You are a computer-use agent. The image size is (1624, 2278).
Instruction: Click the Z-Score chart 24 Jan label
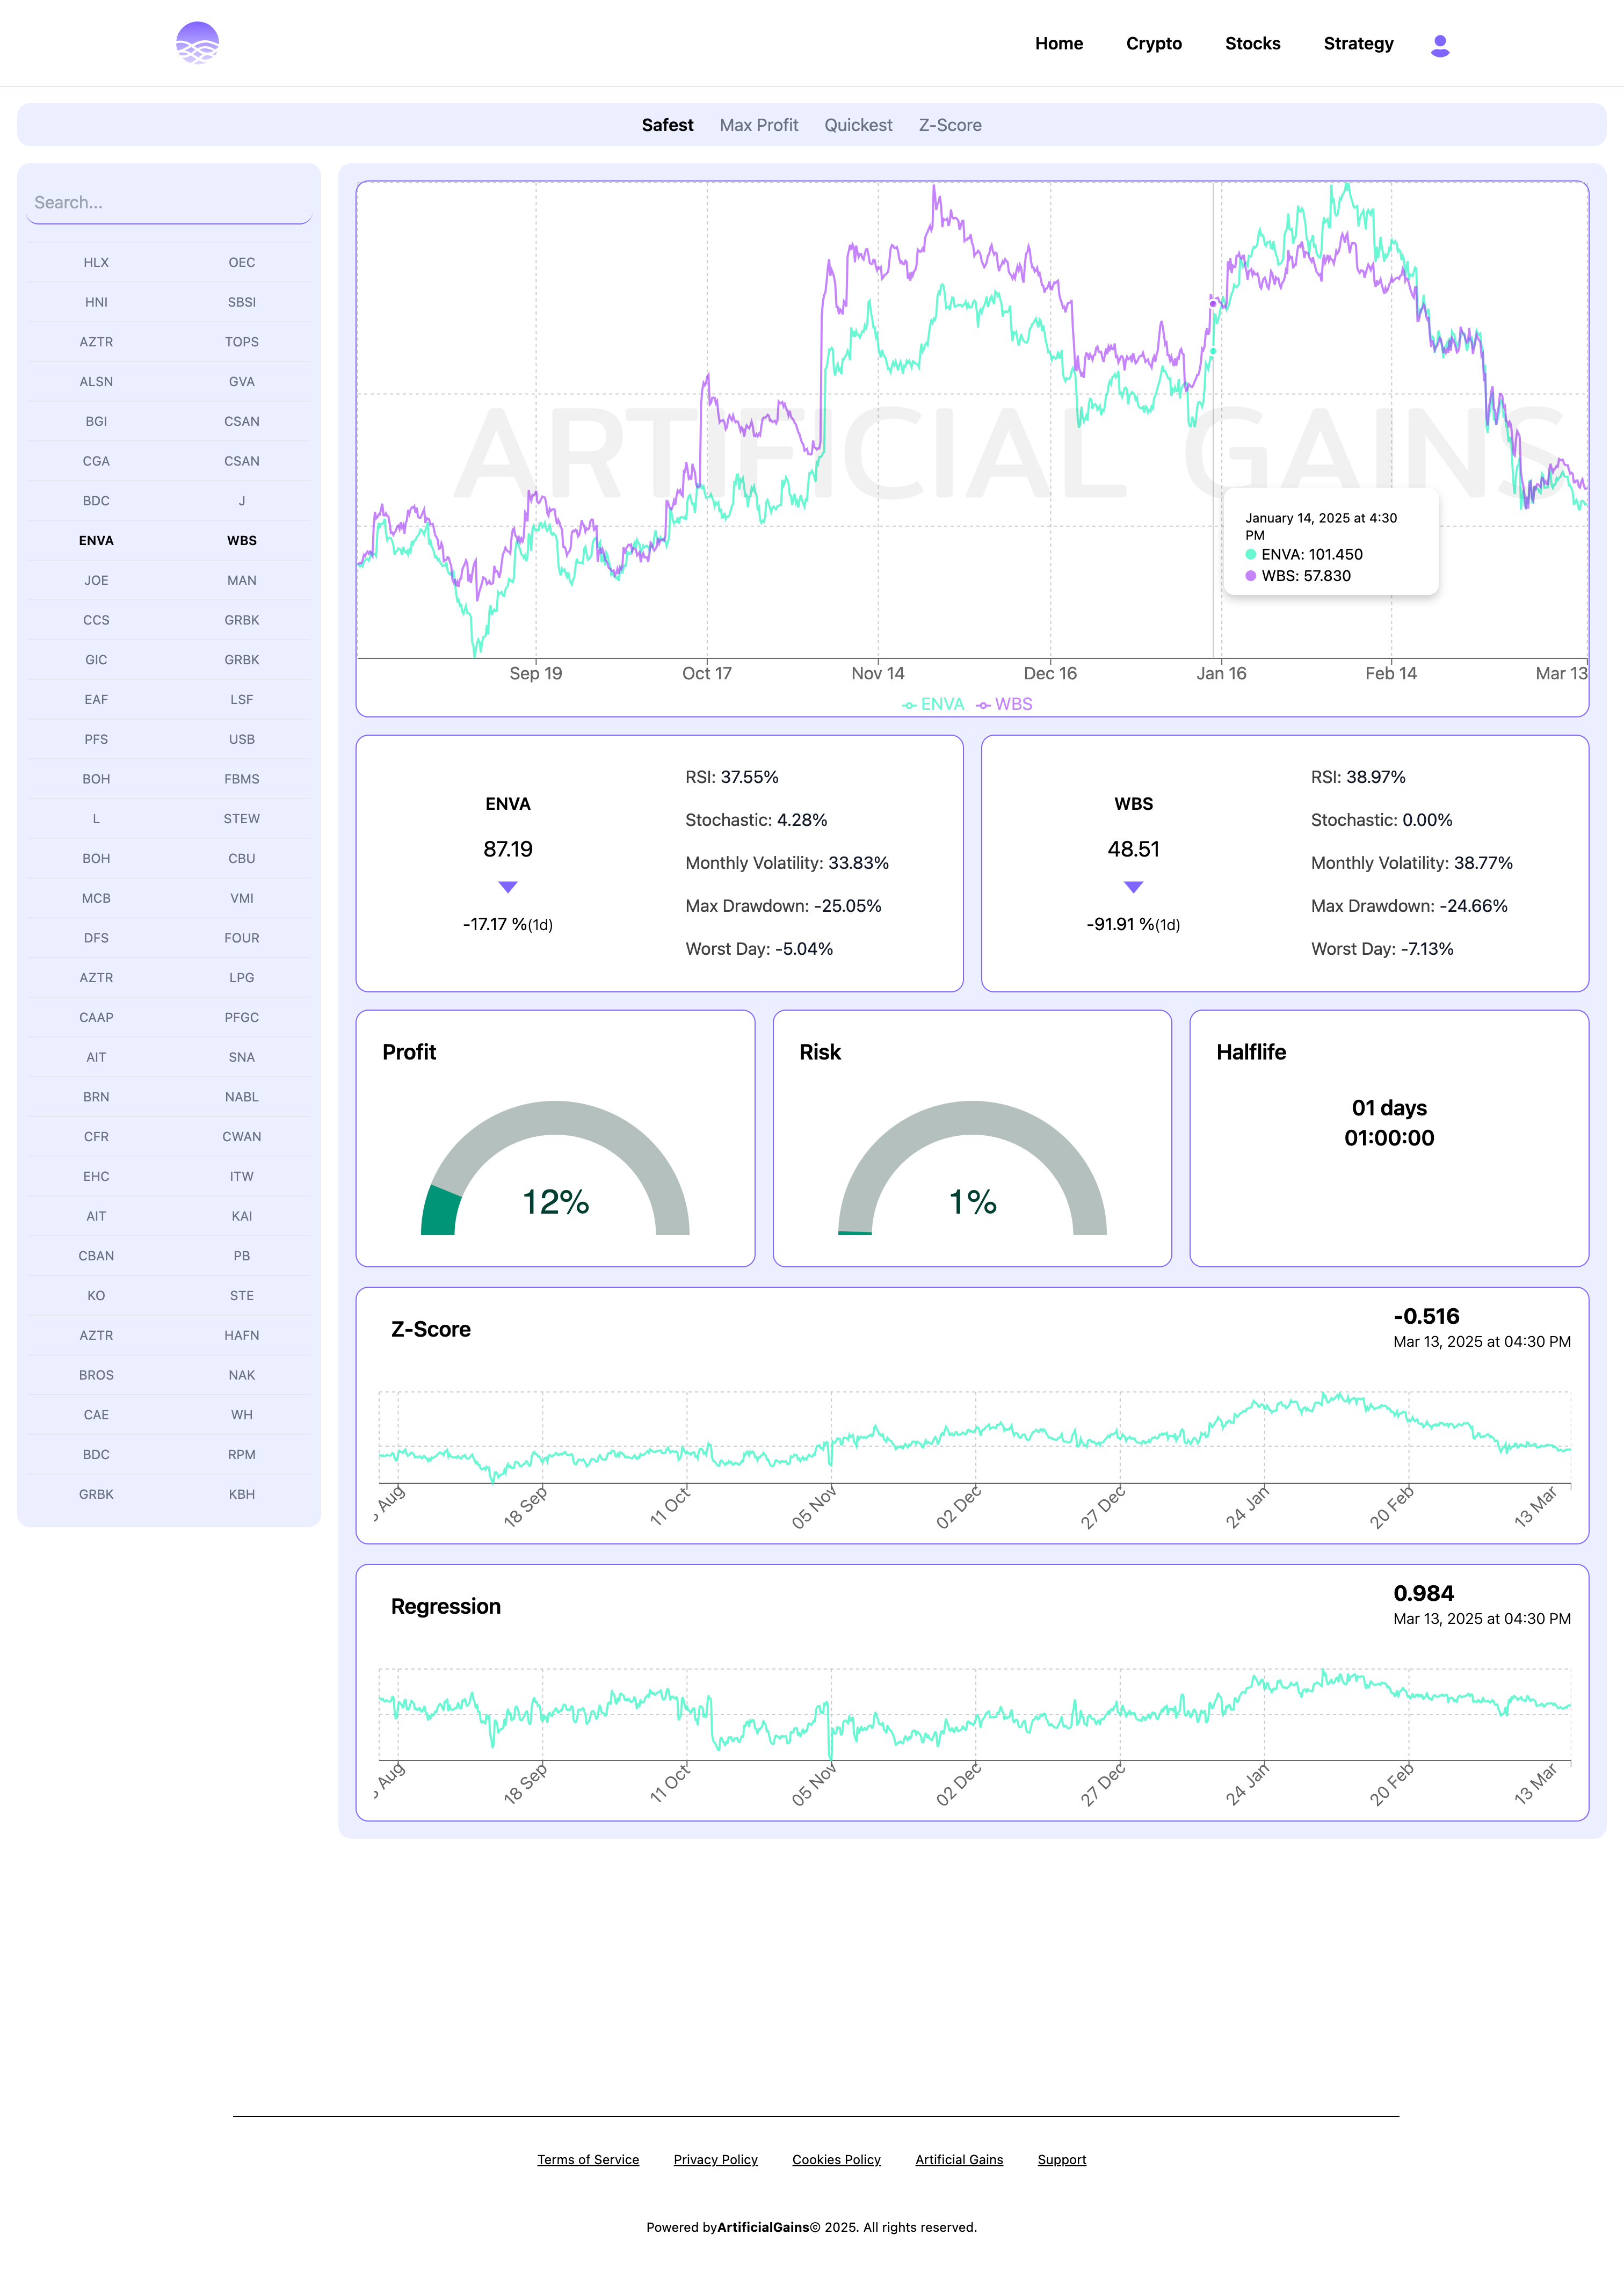coord(1247,1506)
